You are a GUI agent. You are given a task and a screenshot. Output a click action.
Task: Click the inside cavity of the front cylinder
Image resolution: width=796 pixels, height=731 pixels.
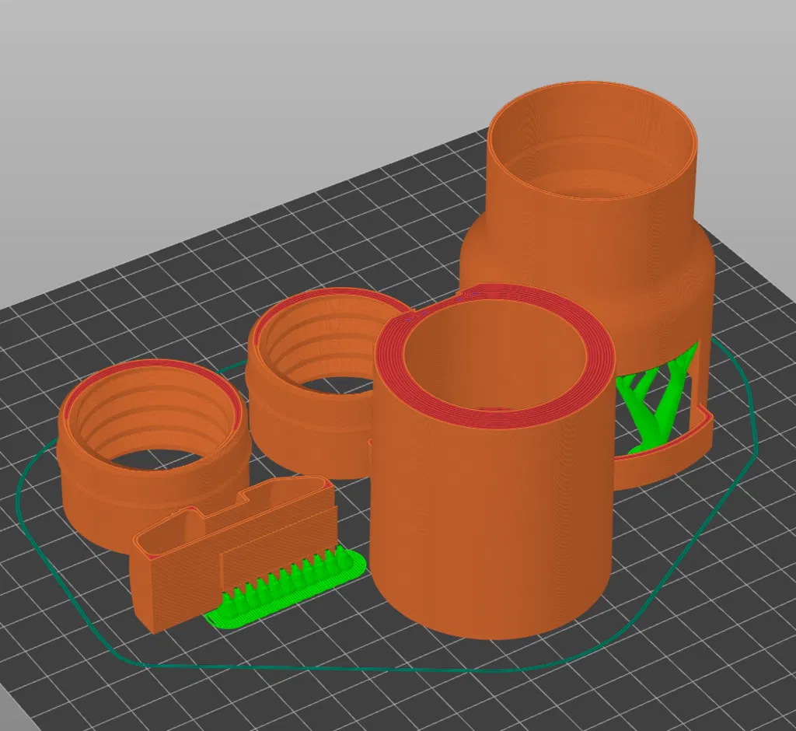tap(495, 355)
